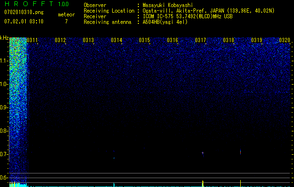Click the meteor echo just after 0317
This screenshot has height=187, width=294.
[x=203, y=153]
